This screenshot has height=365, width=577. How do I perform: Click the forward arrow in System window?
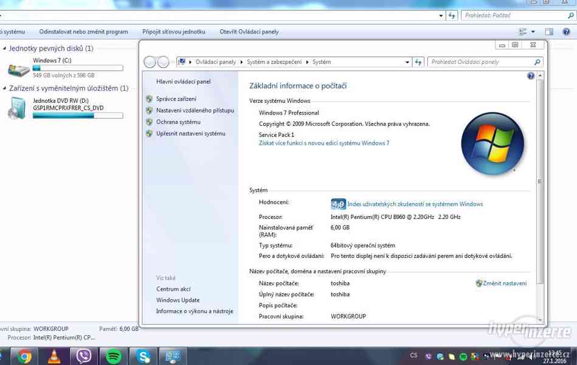pos(163,62)
